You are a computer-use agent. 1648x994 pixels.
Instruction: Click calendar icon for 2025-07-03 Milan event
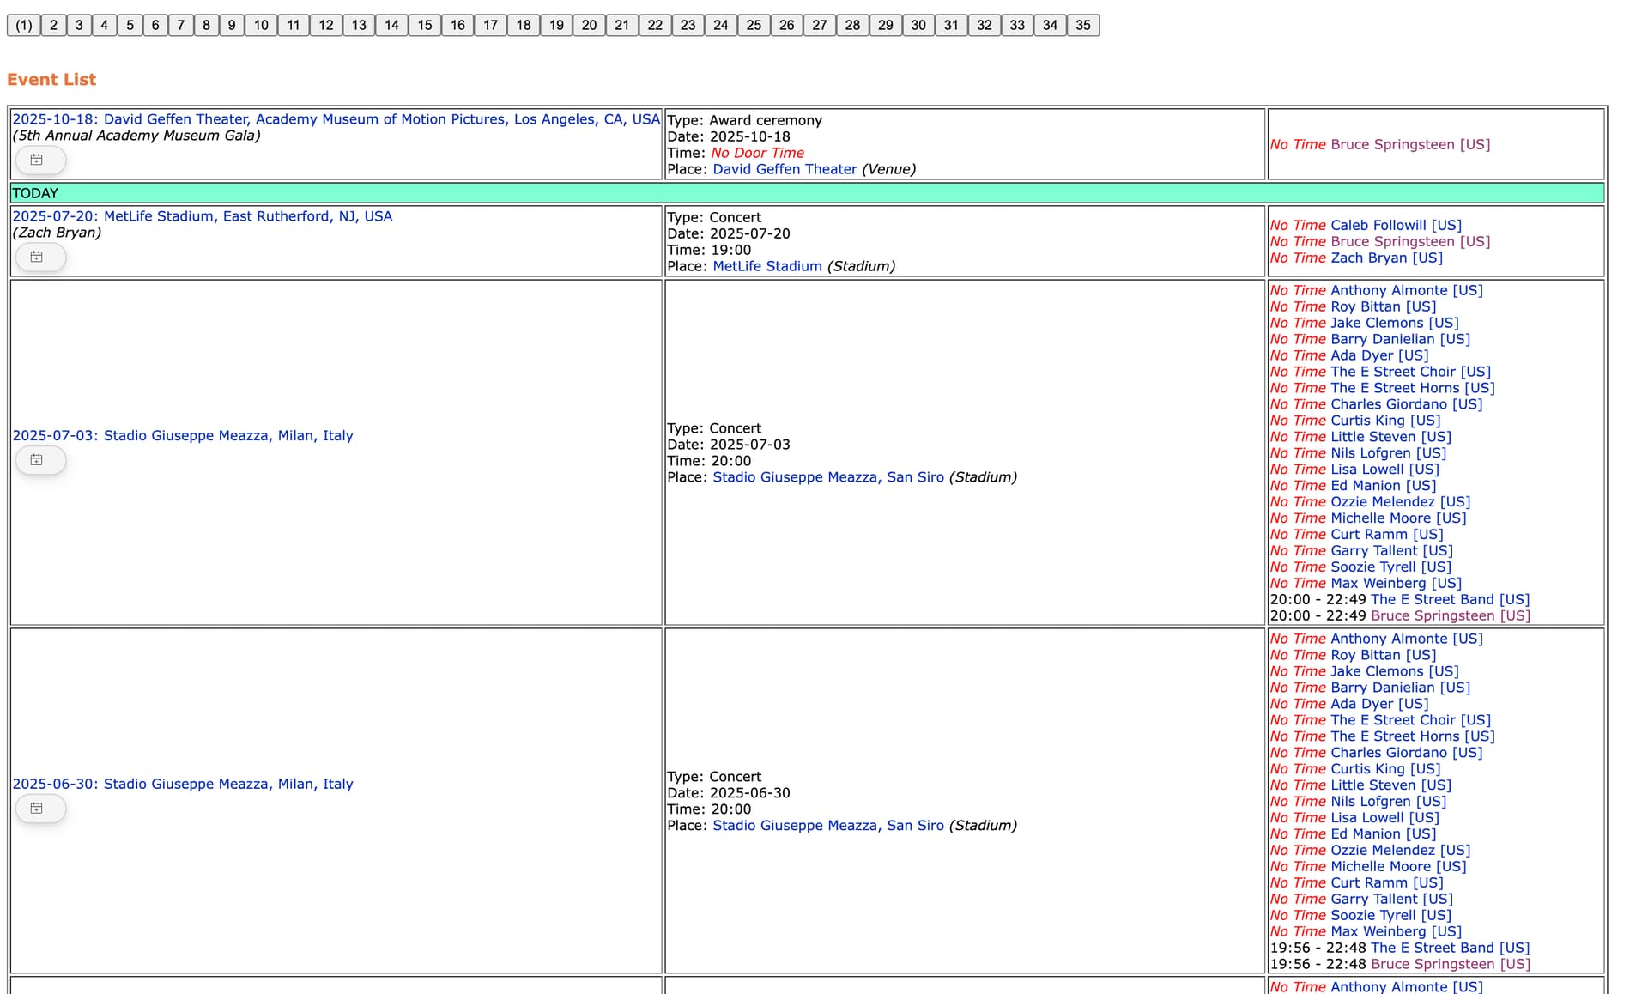40,460
